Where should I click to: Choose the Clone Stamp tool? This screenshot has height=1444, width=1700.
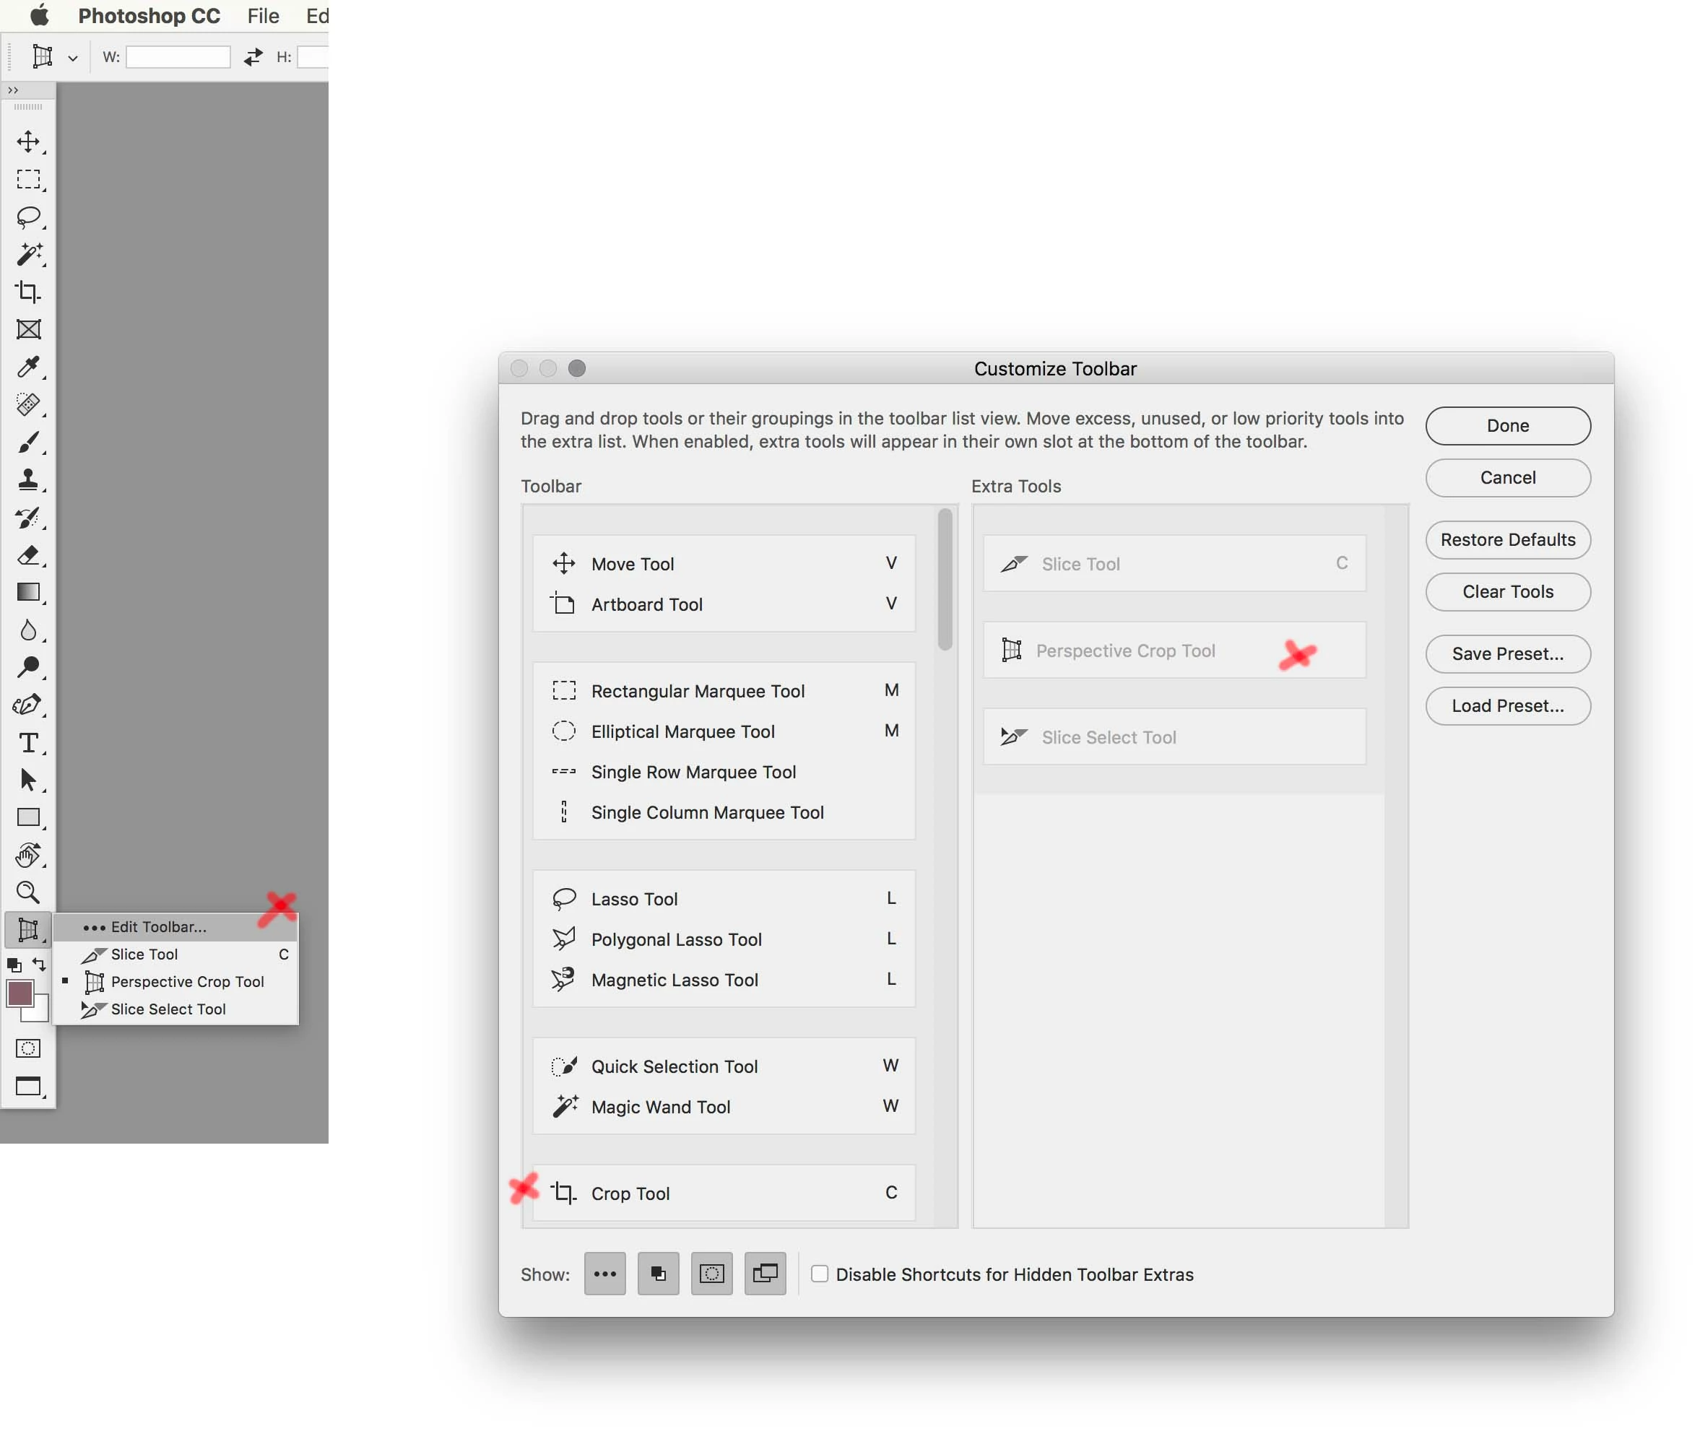28,479
